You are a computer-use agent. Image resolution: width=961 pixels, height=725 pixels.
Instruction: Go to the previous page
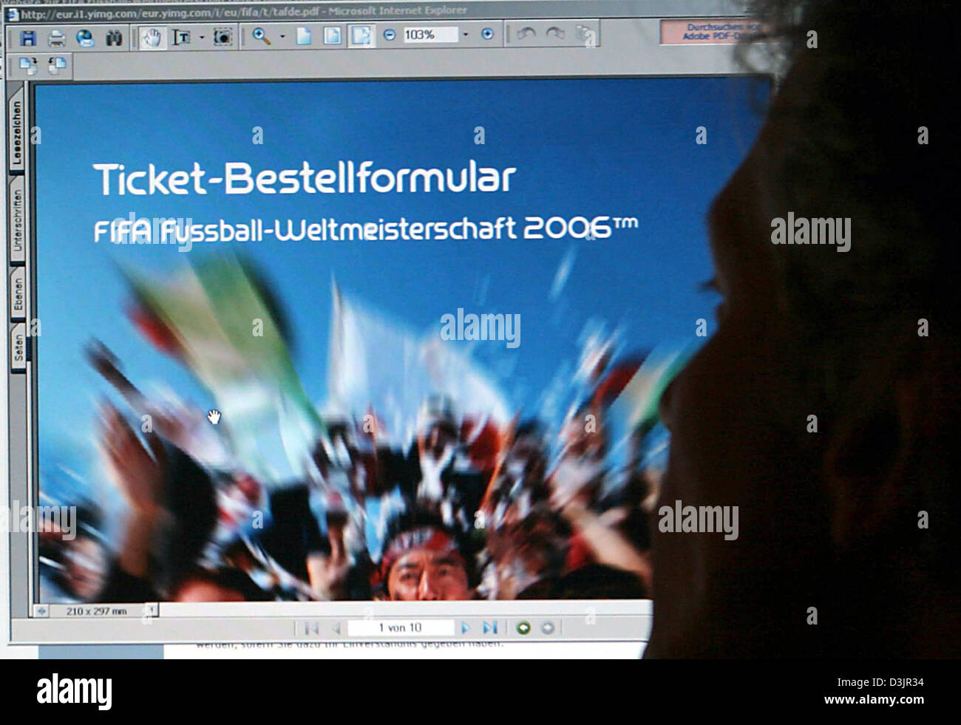point(335,628)
